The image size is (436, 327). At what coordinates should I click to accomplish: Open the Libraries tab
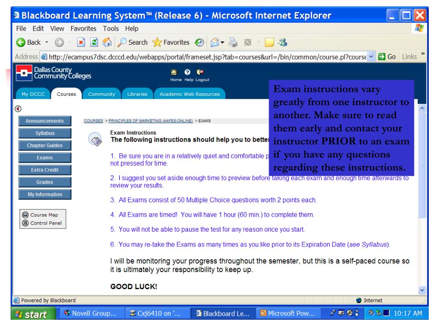coord(138,94)
